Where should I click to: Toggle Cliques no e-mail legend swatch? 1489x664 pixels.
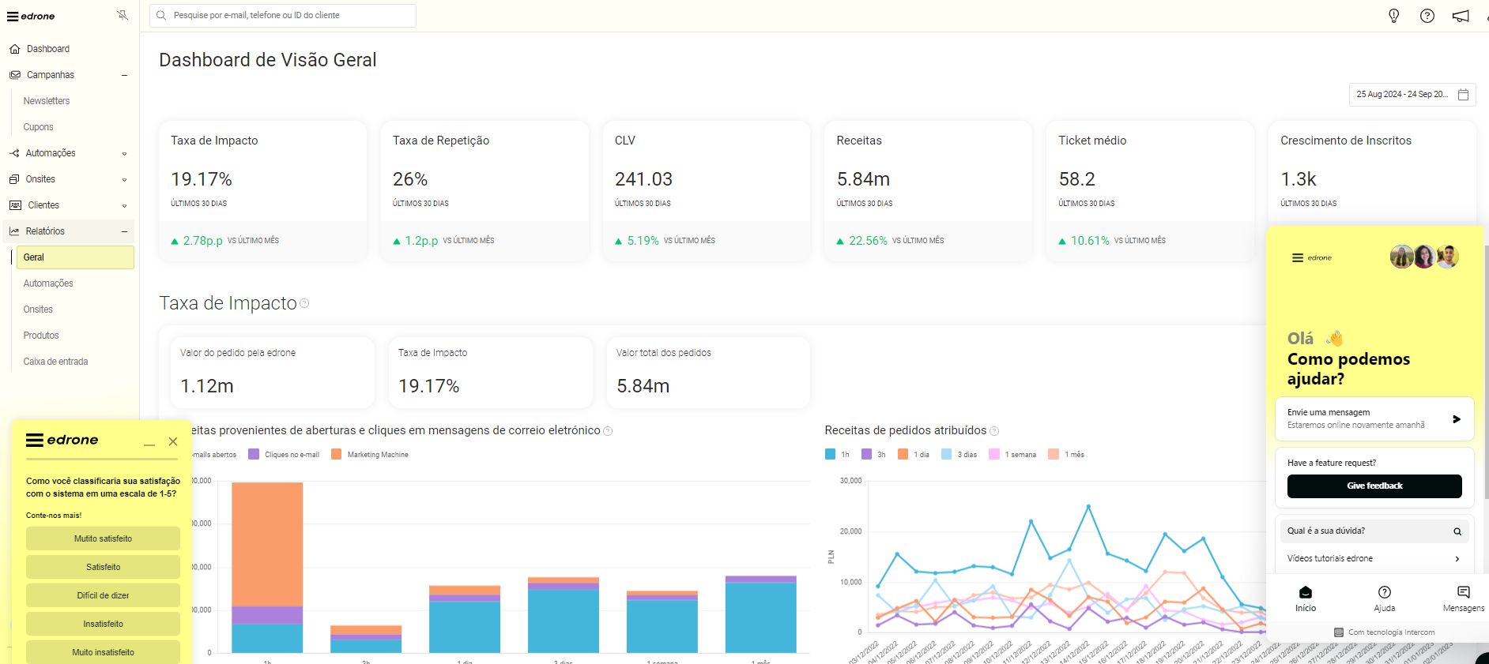tap(254, 454)
